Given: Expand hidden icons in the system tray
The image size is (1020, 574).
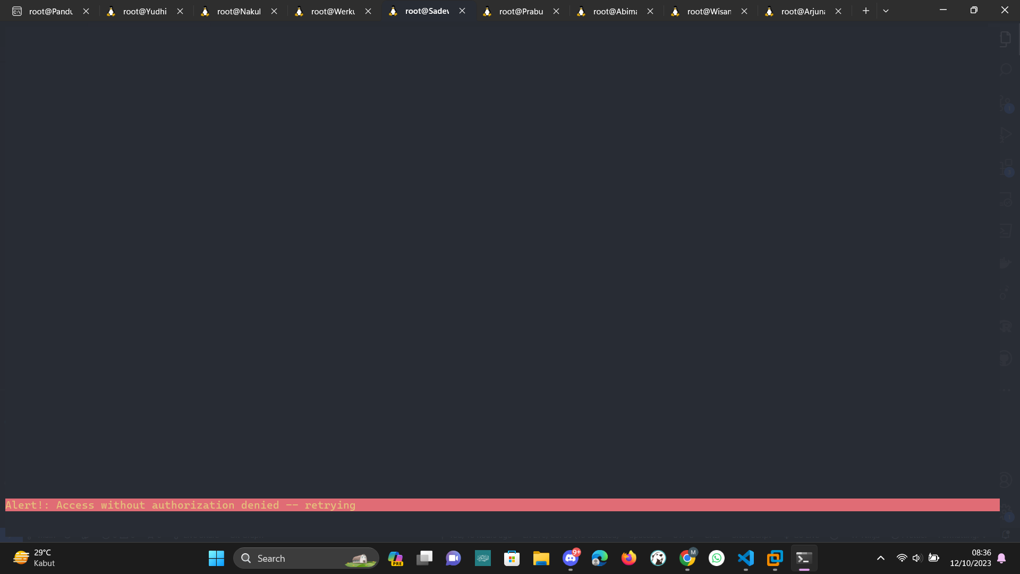Looking at the screenshot, I should point(880,558).
